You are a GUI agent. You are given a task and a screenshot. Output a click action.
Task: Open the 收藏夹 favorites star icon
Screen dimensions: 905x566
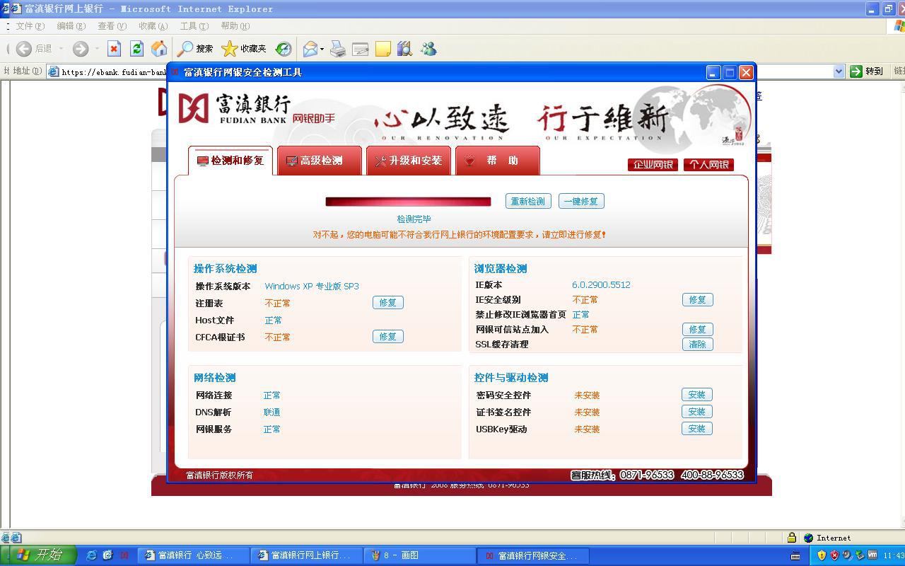tap(244, 49)
